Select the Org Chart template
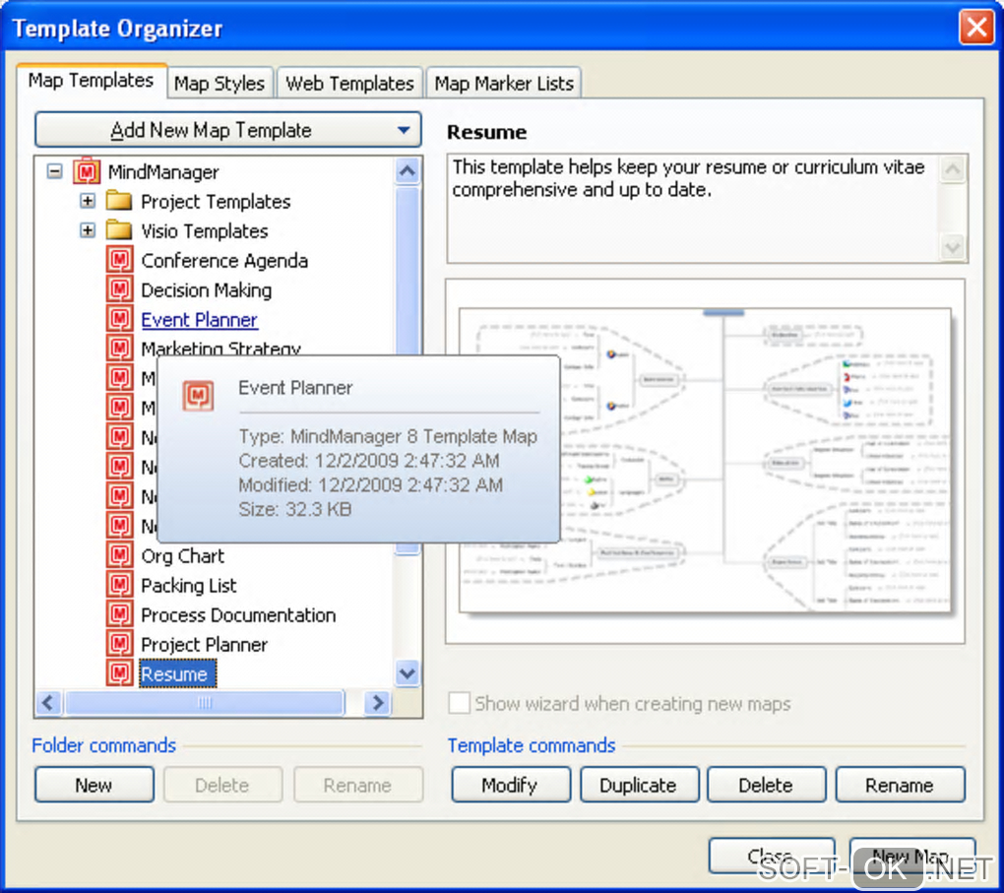 coord(182,556)
